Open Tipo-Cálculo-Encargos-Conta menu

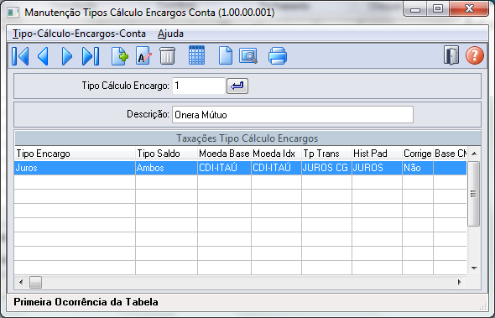79,34
